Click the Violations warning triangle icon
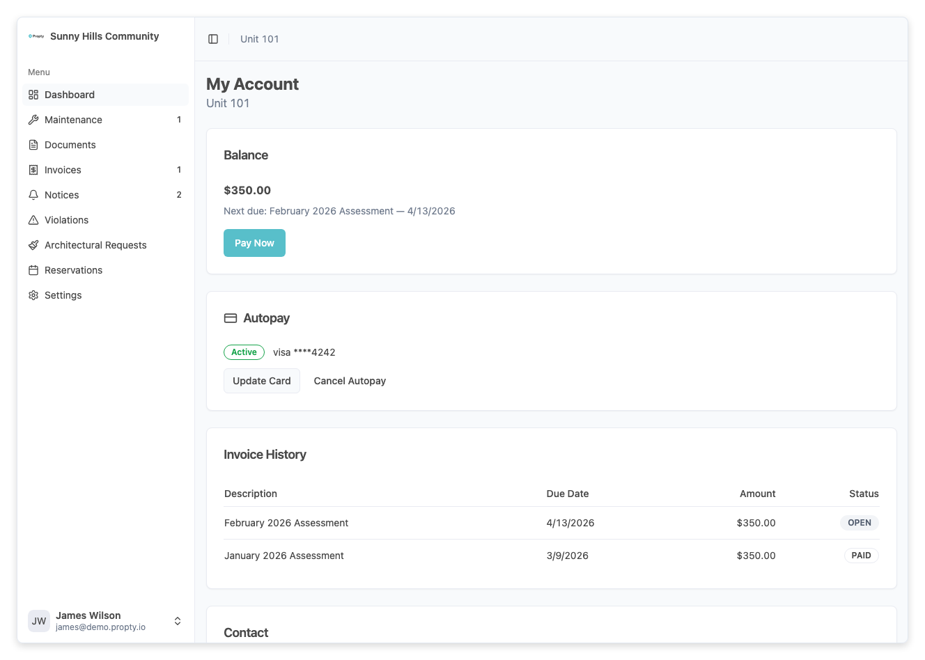This screenshot has height=660, width=925. 33,219
